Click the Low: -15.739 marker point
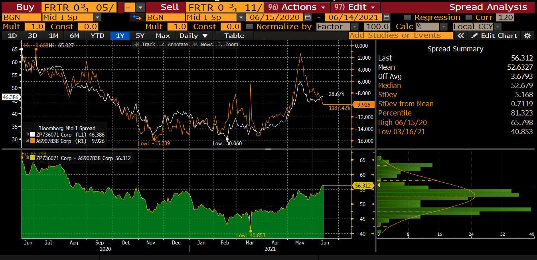537x260 pixels. (x=154, y=139)
